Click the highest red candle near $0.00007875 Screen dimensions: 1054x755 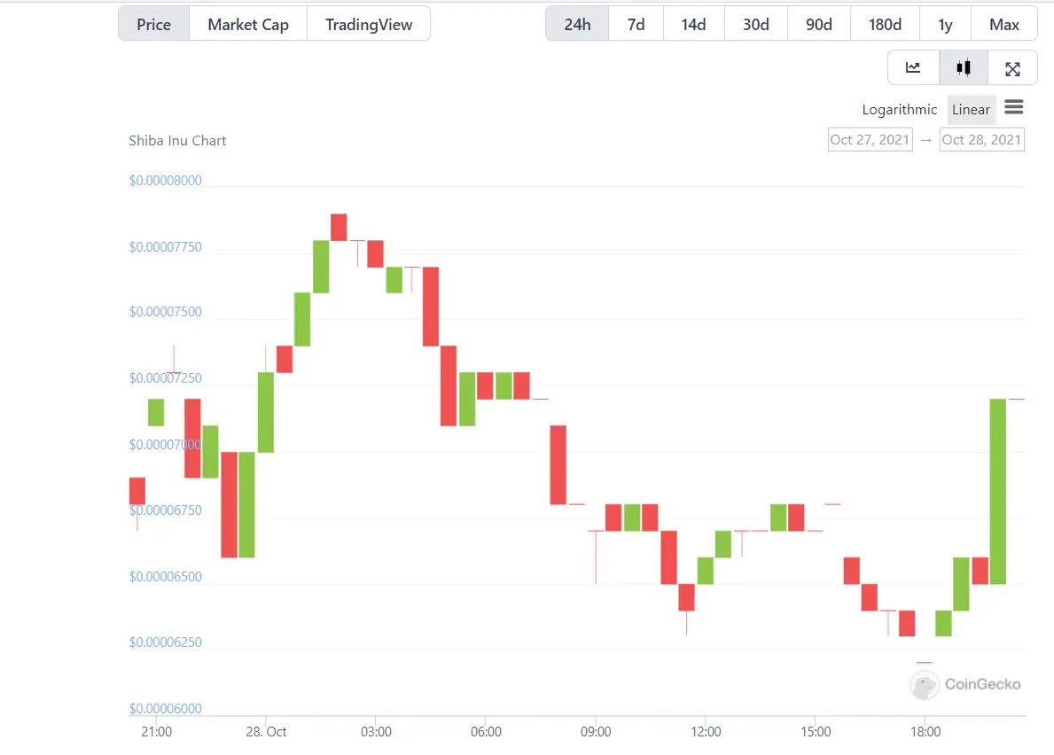coord(339,227)
